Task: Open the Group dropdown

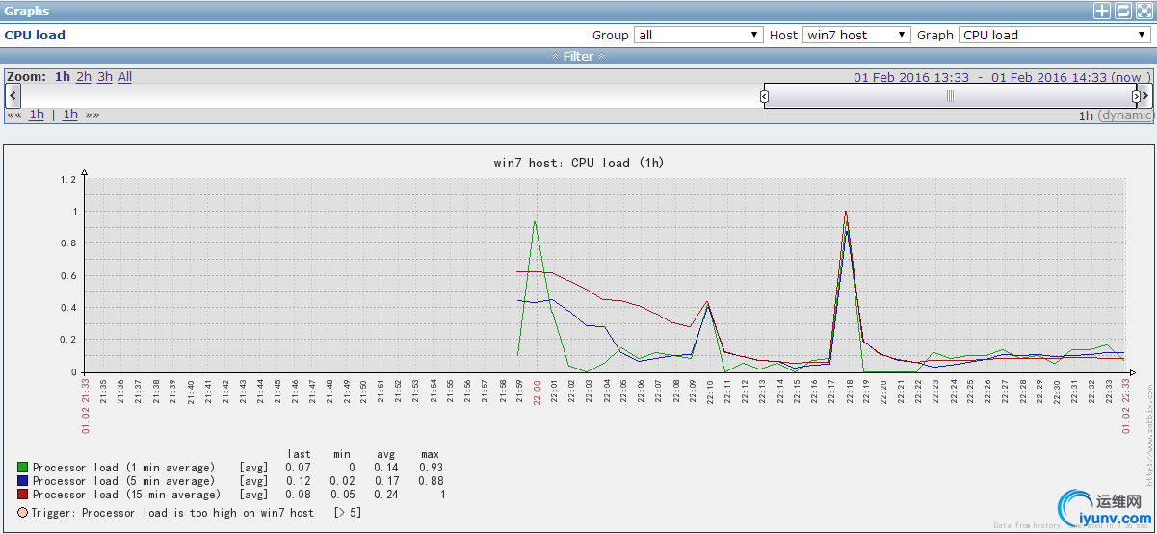Action: (x=698, y=35)
